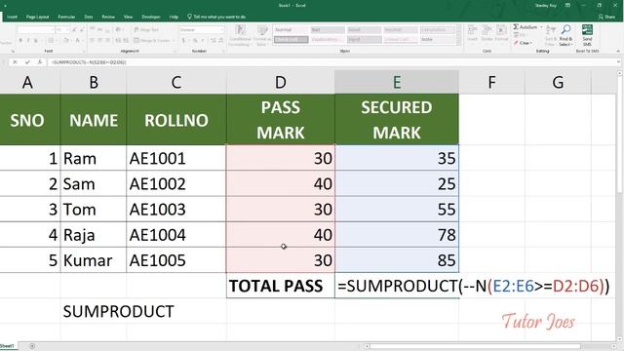Apply Percent Style format
The image size is (624, 351).
(195, 40)
